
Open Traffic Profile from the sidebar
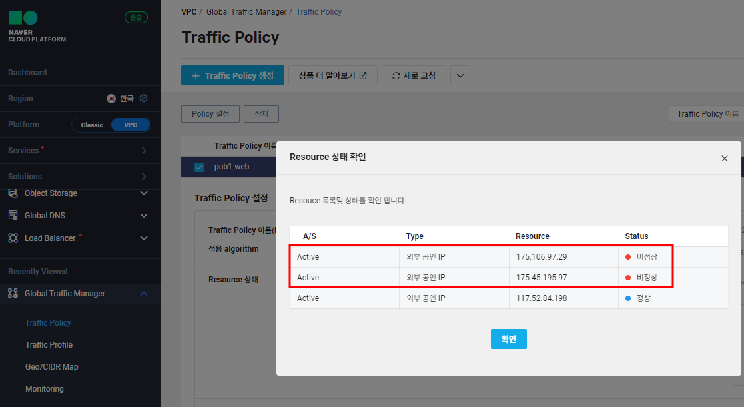[x=49, y=344]
